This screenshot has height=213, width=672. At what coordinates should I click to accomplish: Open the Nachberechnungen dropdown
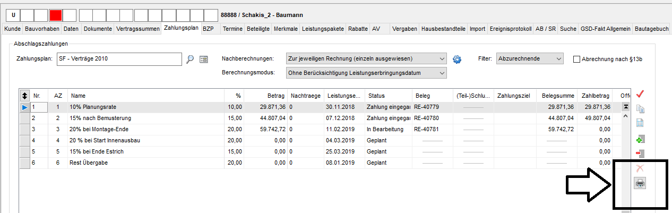coord(366,58)
